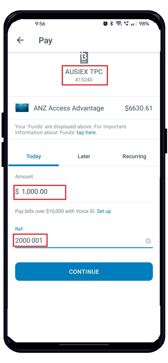The image size is (168, 363).
Task: Open the 'tap here' Funds link
Action: tap(87, 133)
